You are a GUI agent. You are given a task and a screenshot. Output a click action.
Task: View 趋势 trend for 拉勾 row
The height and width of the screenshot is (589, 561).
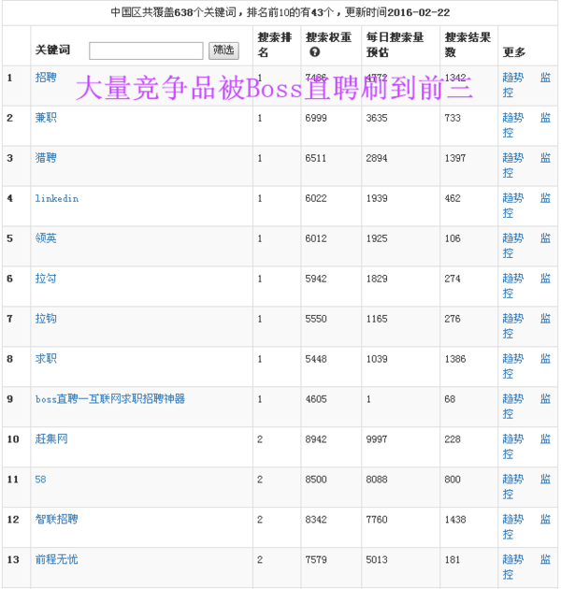513,279
